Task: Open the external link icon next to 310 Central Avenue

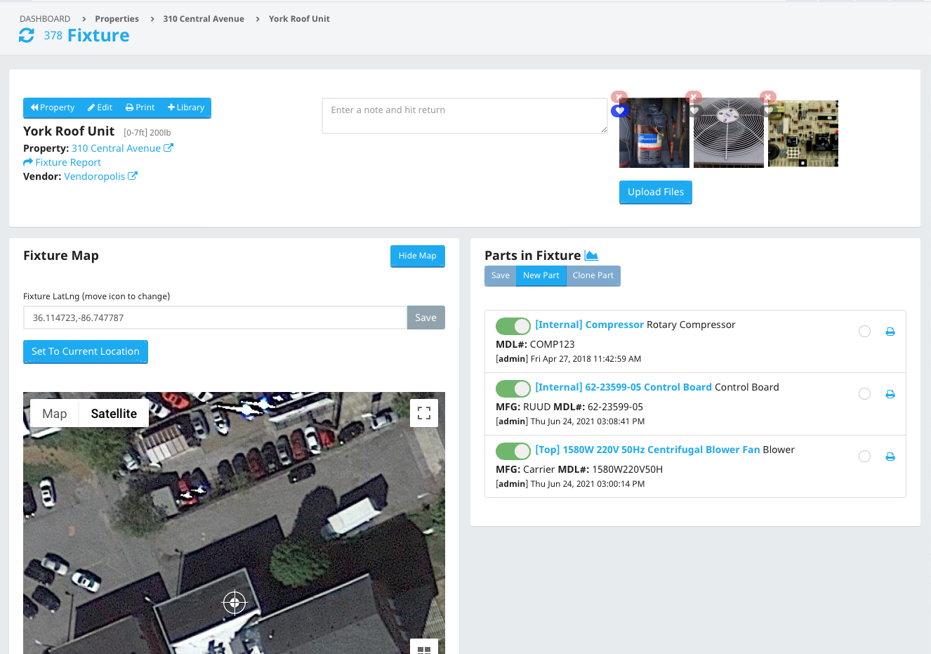Action: coord(169,148)
